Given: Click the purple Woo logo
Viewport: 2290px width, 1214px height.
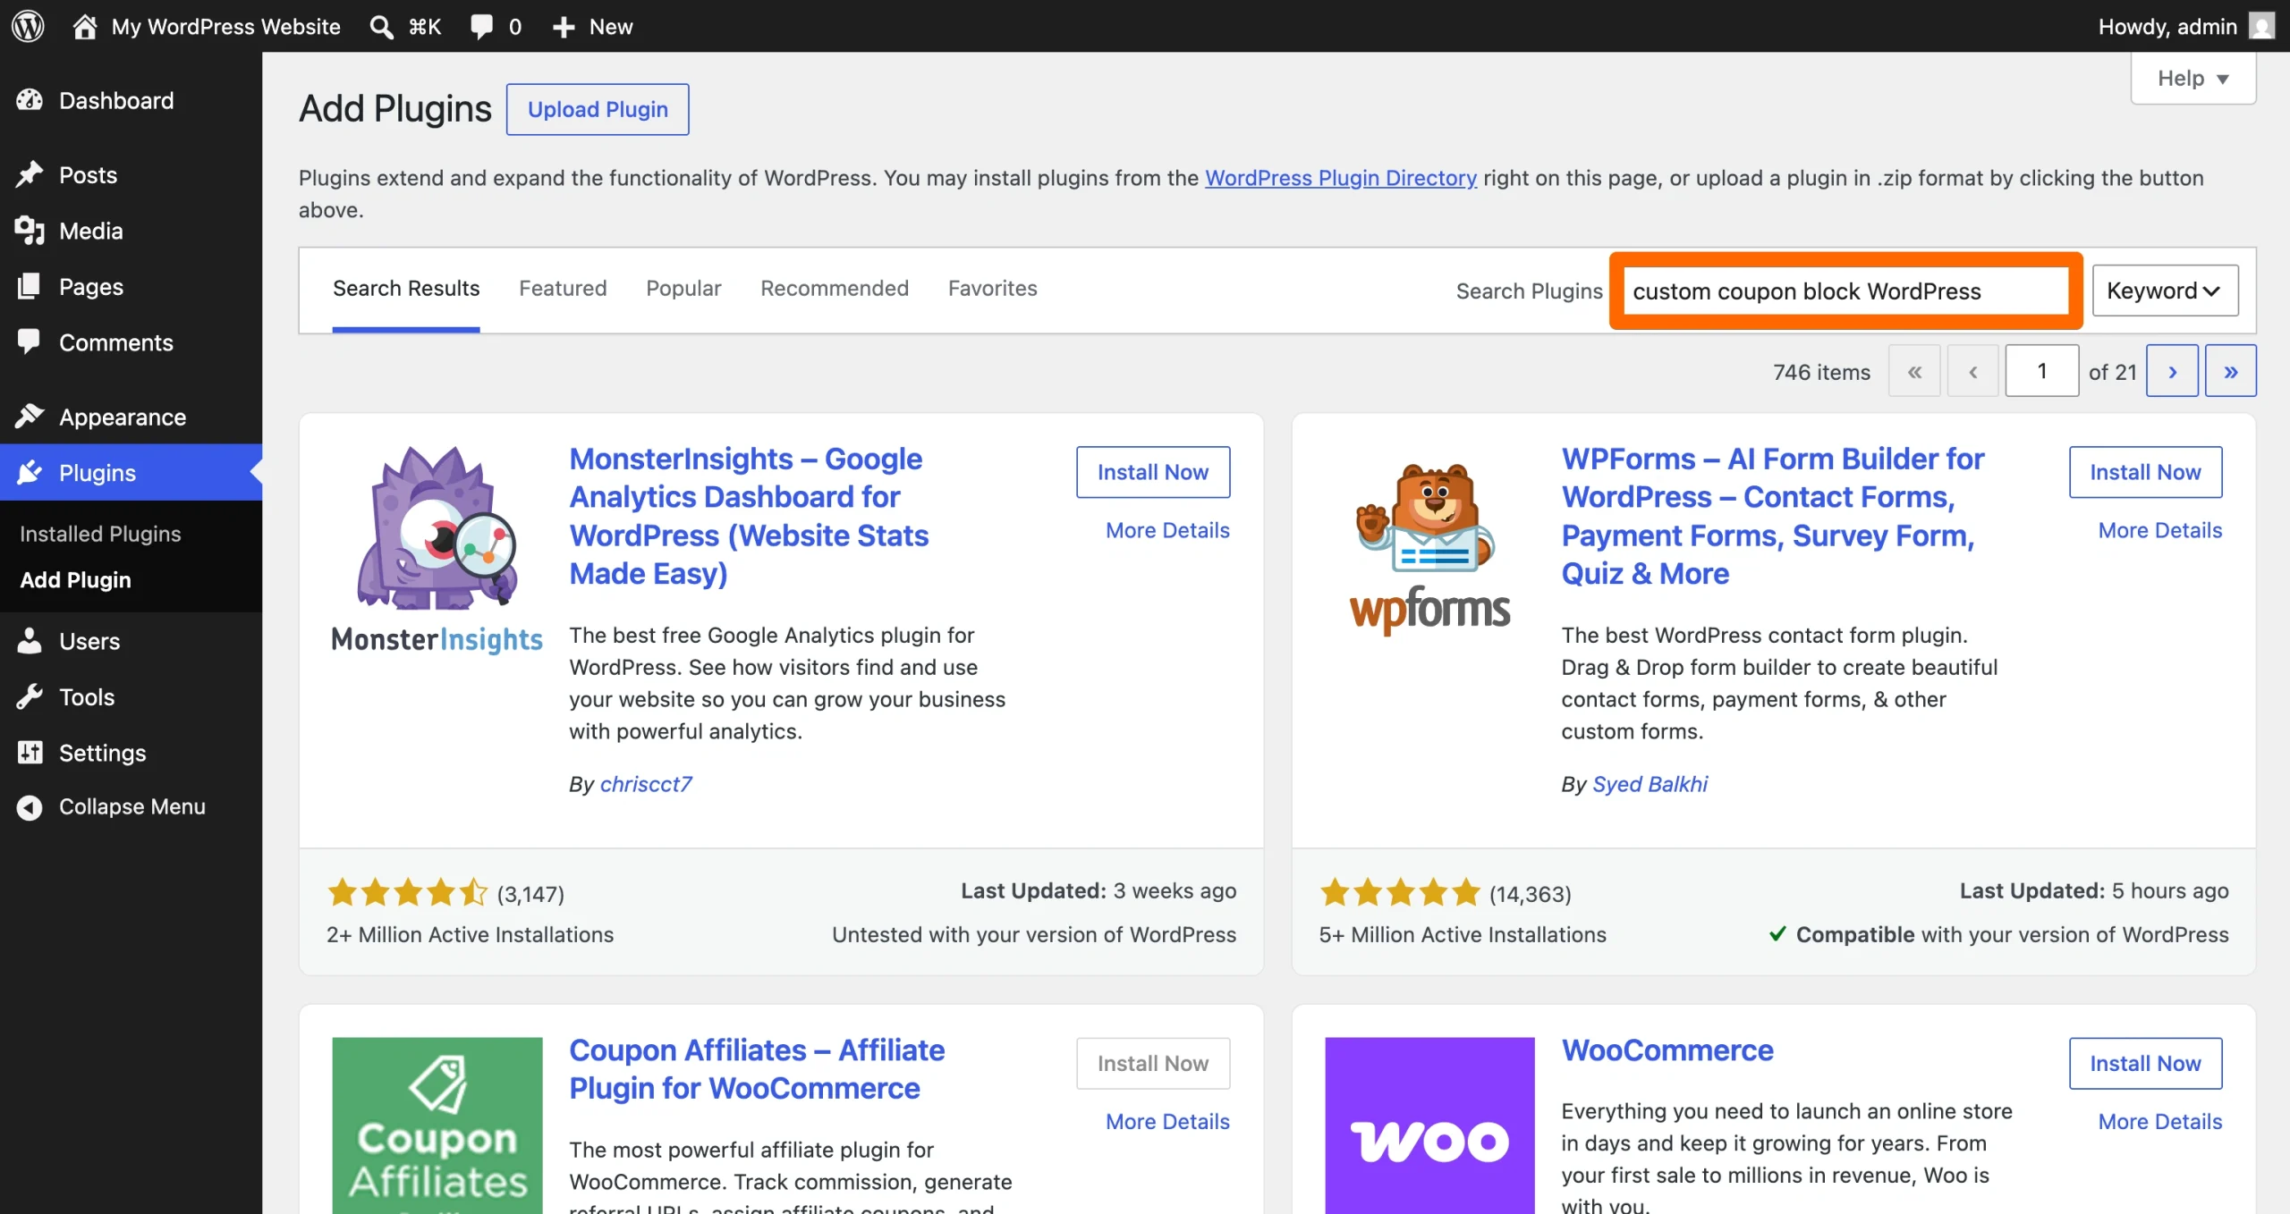Looking at the screenshot, I should (x=1429, y=1125).
